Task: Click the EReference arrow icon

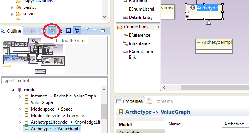Action: pos(126,35)
